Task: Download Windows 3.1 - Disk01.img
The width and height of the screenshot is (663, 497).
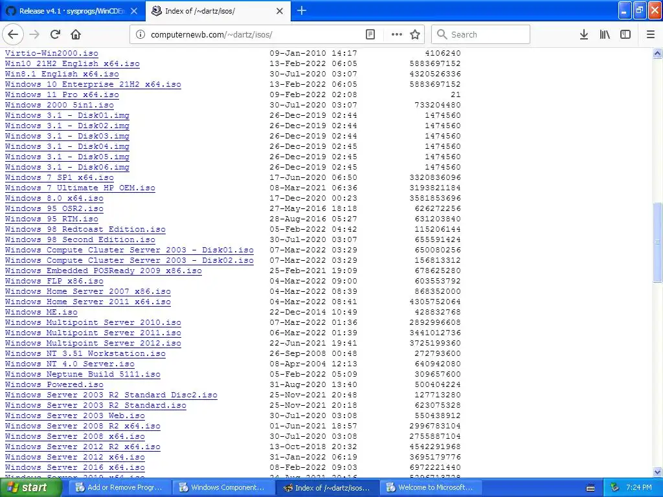Action: click(x=67, y=115)
